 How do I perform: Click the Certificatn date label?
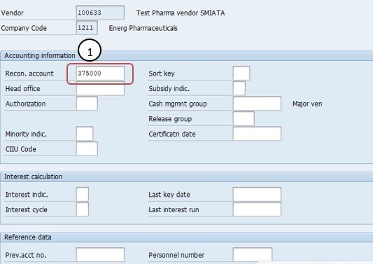click(x=172, y=134)
